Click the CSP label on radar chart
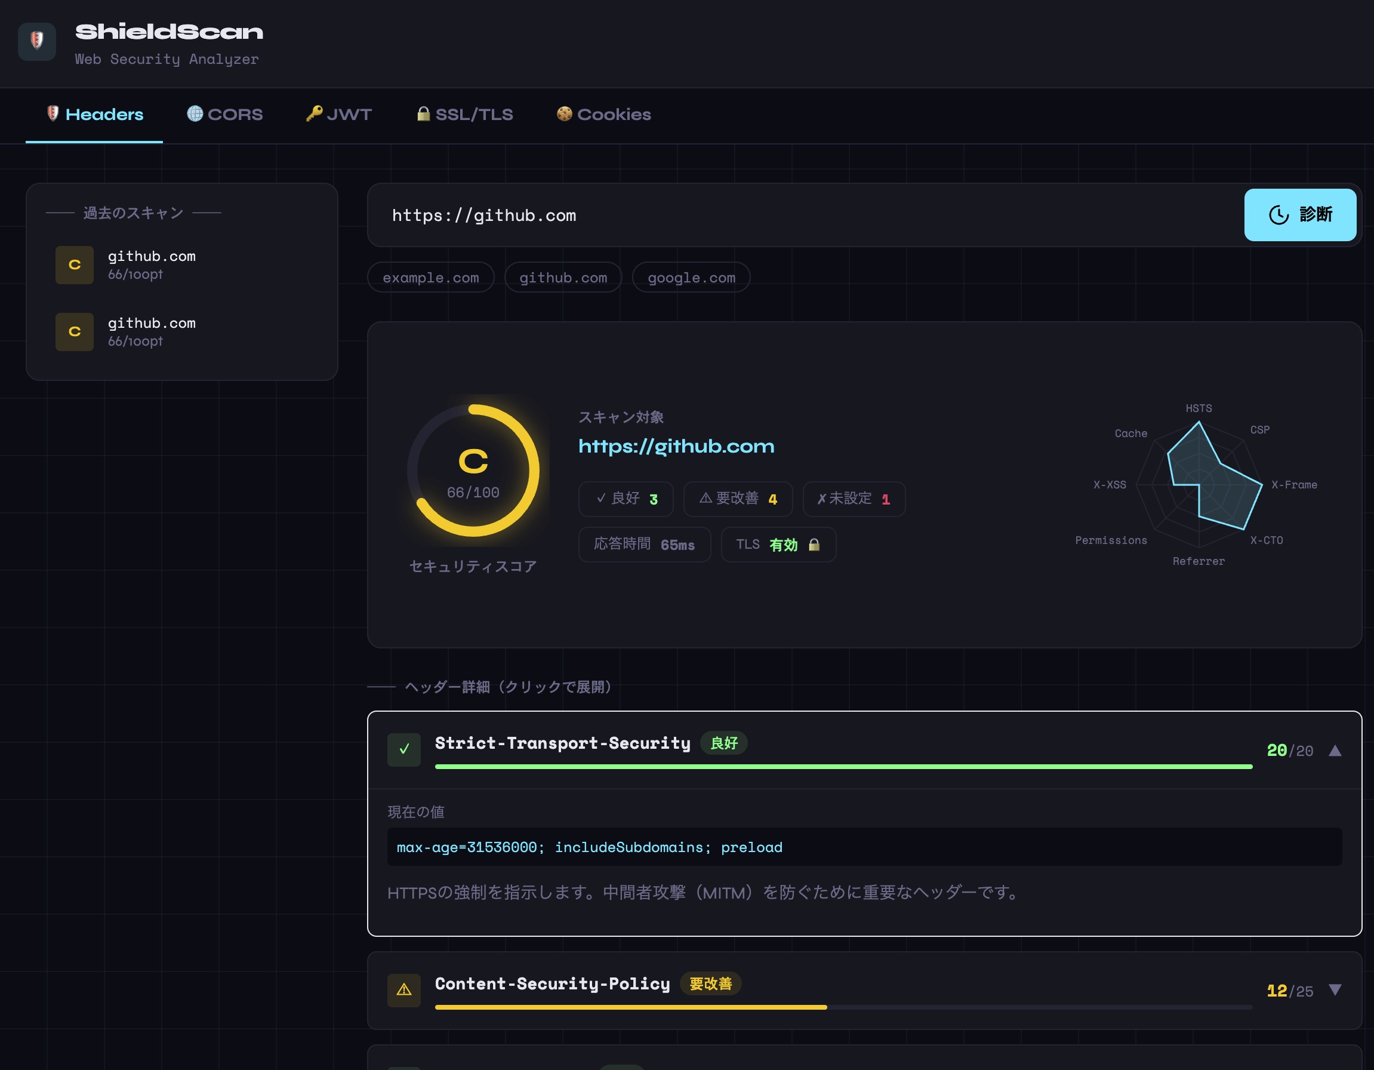Viewport: 1374px width, 1070px height. pos(1259,430)
